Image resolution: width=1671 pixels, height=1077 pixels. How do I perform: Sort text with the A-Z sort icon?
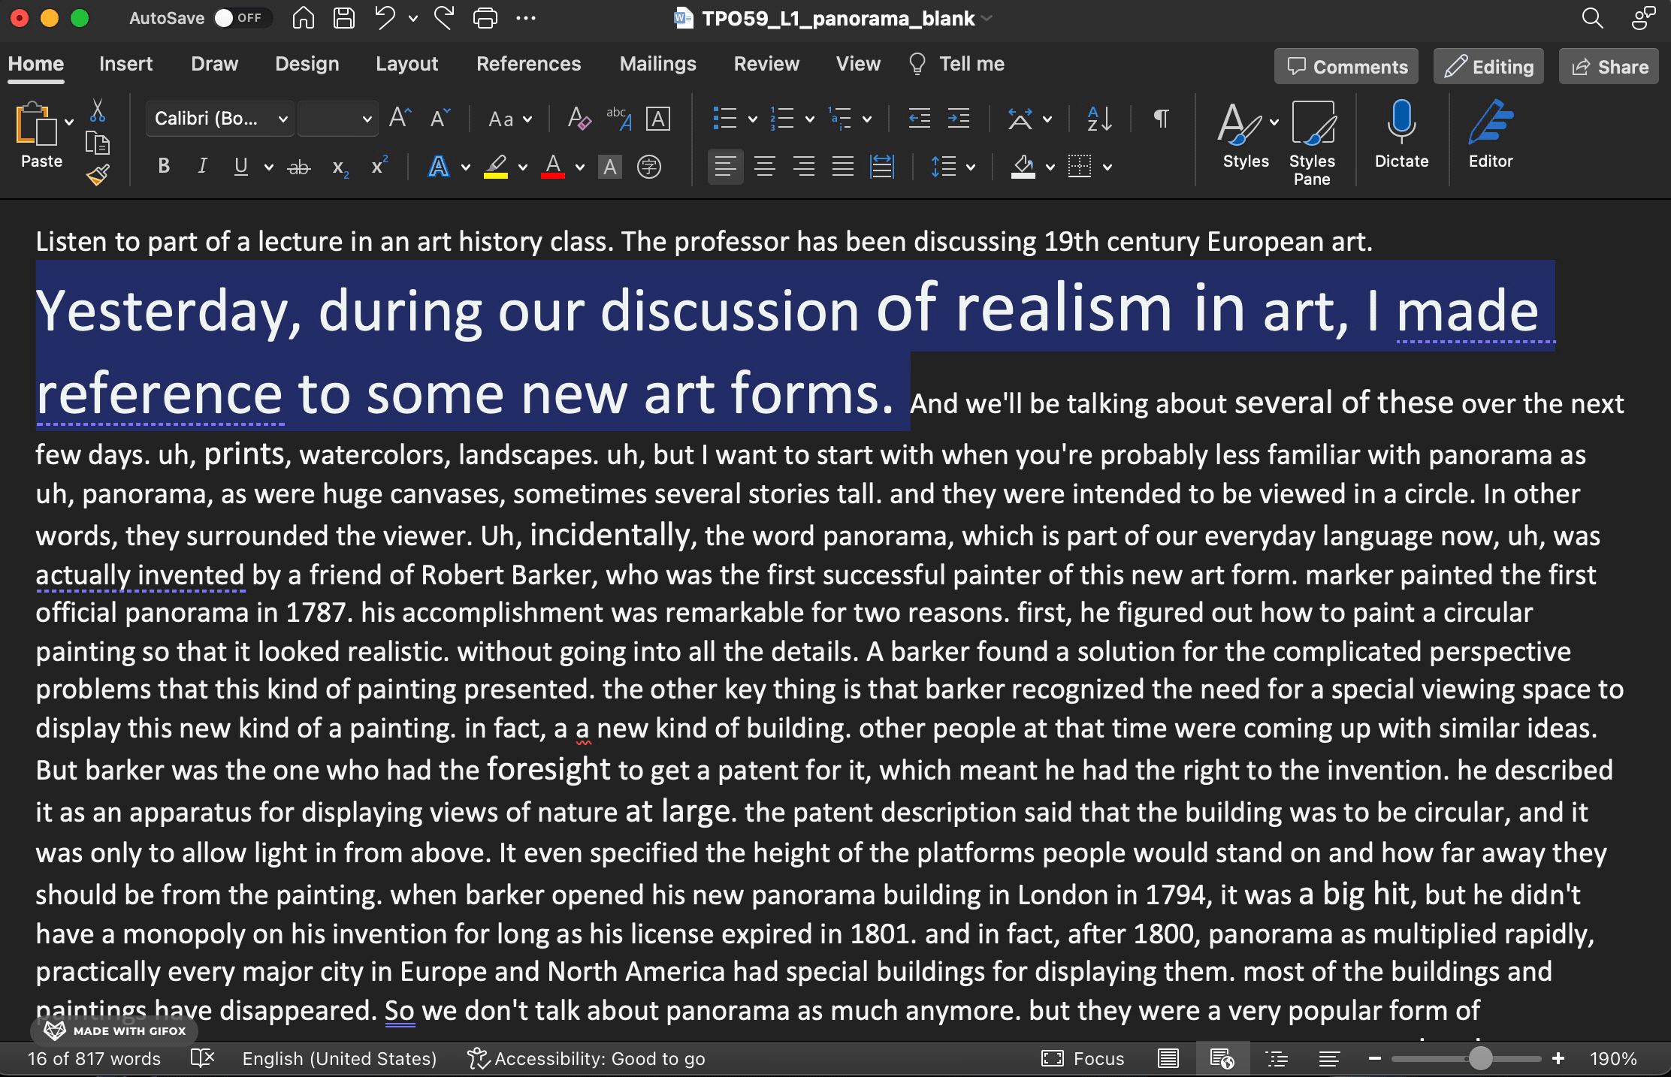tap(1099, 119)
